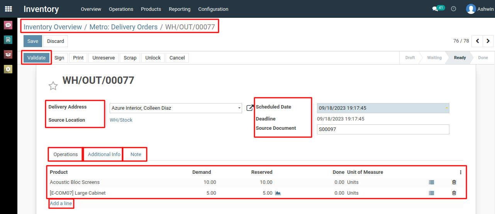The width and height of the screenshot is (495, 214).
Task: Click the Discard button
Action: [x=56, y=41]
